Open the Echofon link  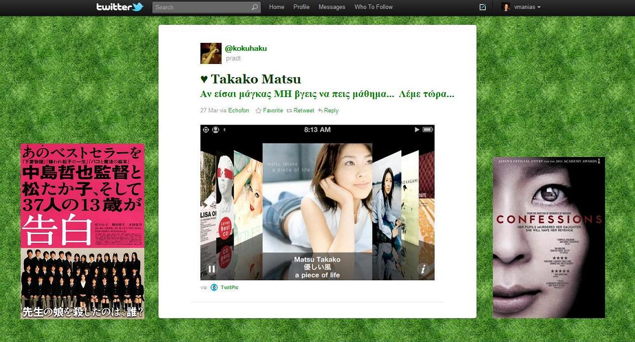239,111
